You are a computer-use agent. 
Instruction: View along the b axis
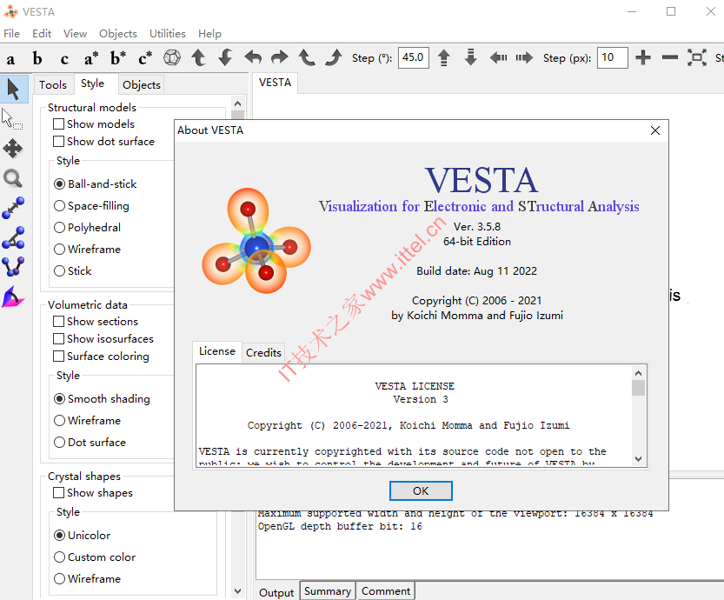click(37, 58)
